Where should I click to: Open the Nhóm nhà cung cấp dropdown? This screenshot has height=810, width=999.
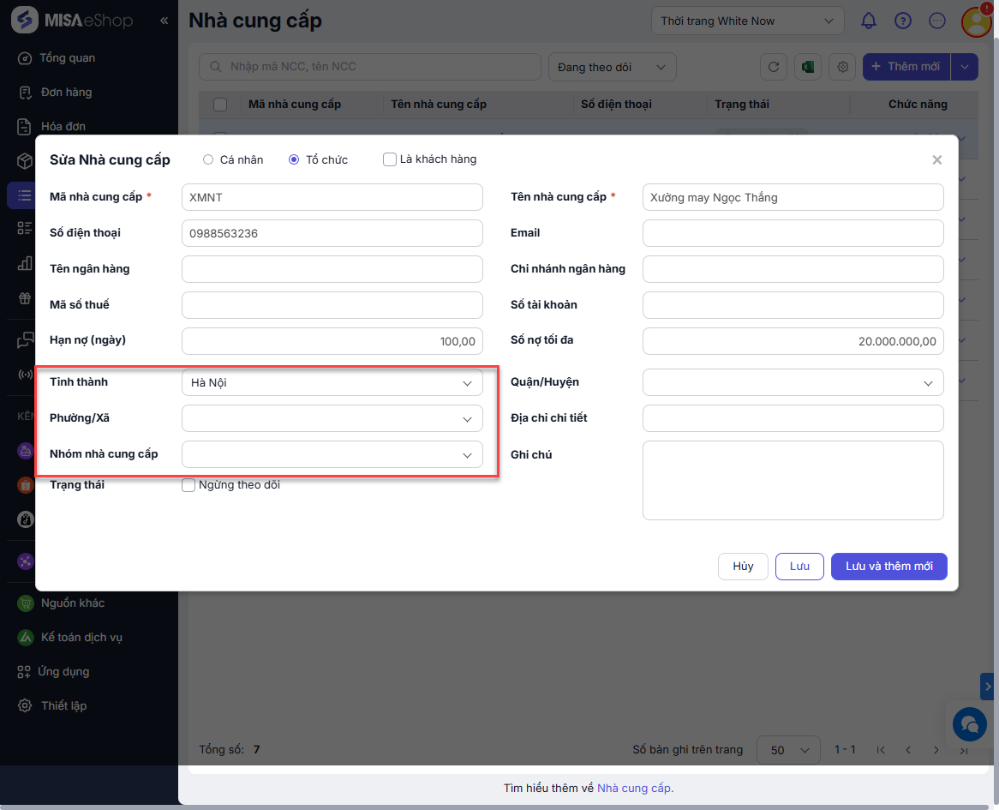pos(332,454)
